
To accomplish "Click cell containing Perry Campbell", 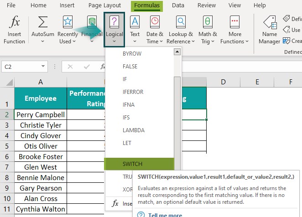I will [x=41, y=114].
